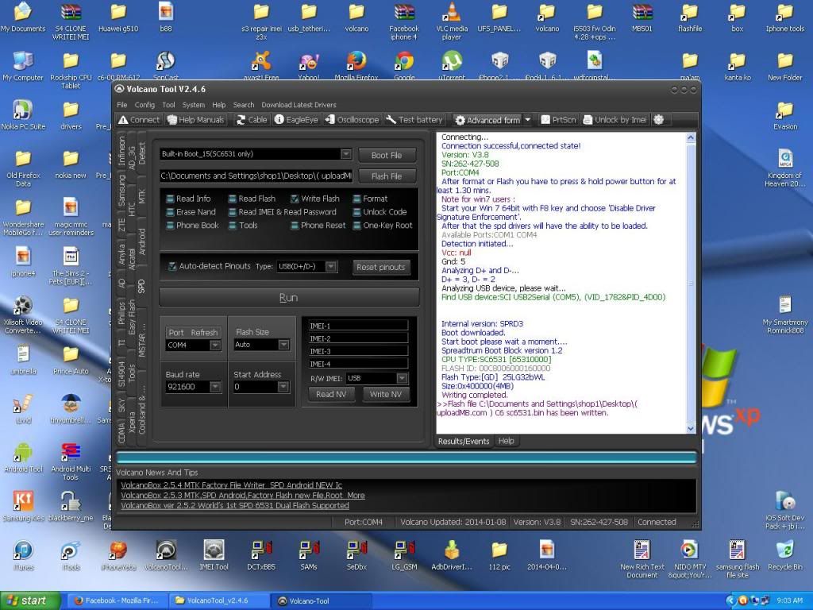Open the Config menu
The image size is (813, 610).
[x=144, y=105]
